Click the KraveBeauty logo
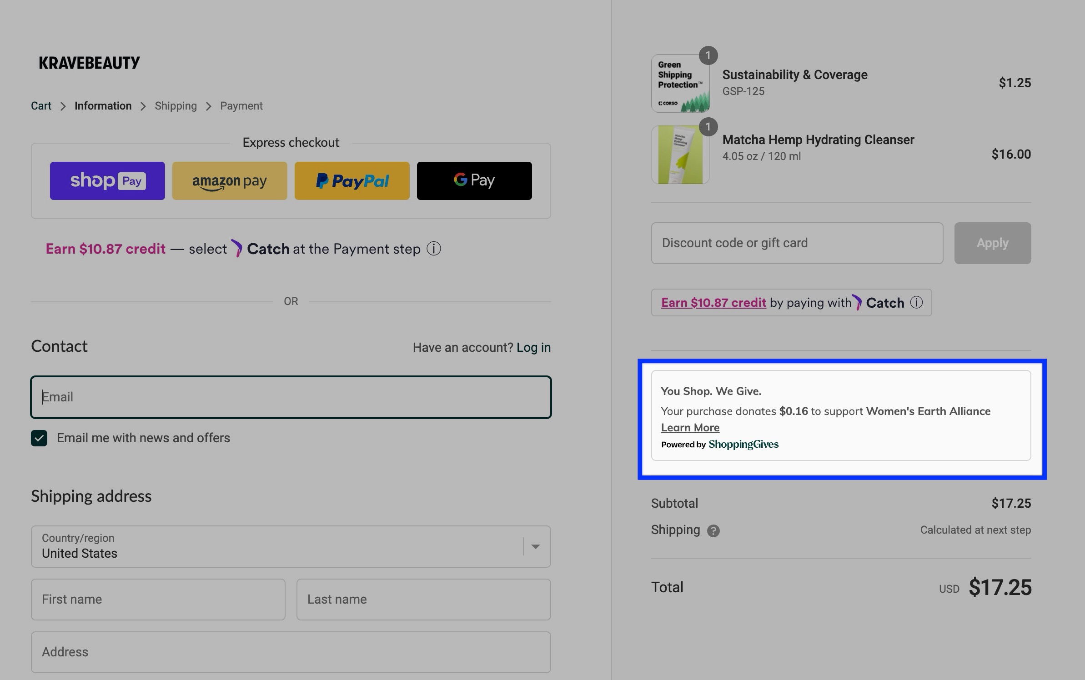This screenshot has width=1085, height=680. [89, 63]
